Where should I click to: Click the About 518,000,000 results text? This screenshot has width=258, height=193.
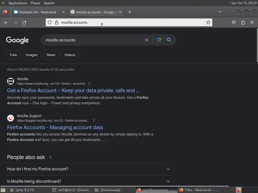[41, 69]
